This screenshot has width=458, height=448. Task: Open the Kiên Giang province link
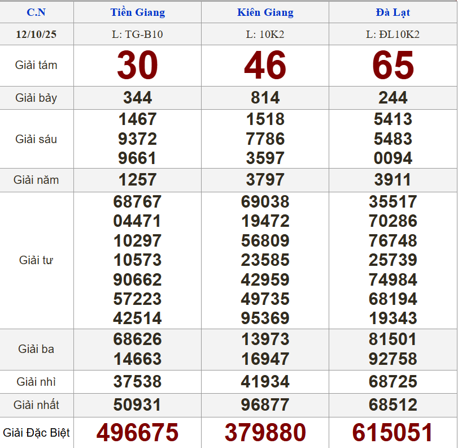click(265, 12)
